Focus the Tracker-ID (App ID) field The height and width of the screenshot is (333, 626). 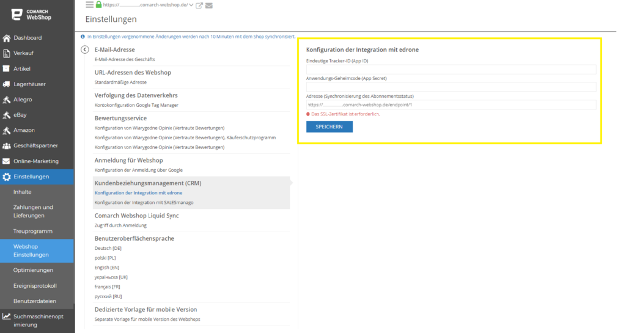(451, 70)
